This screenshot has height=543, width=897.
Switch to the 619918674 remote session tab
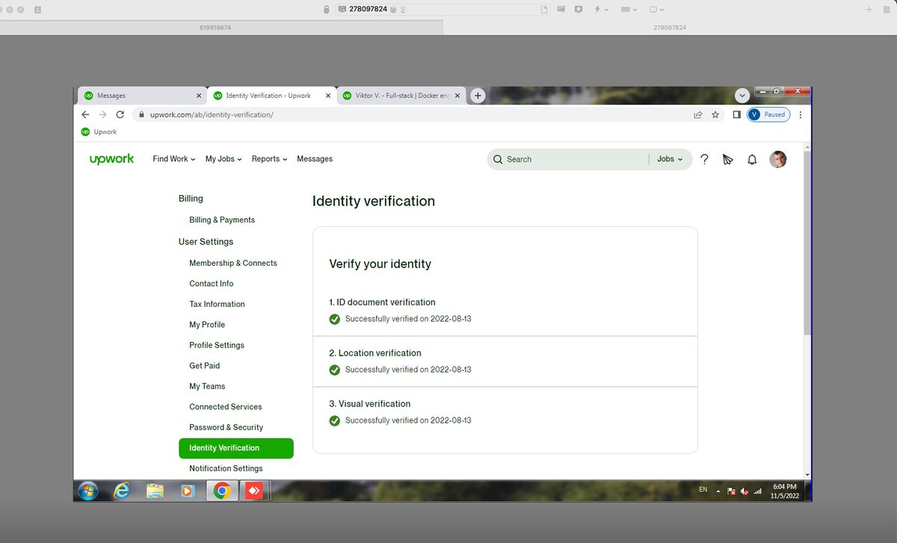pyautogui.click(x=215, y=27)
